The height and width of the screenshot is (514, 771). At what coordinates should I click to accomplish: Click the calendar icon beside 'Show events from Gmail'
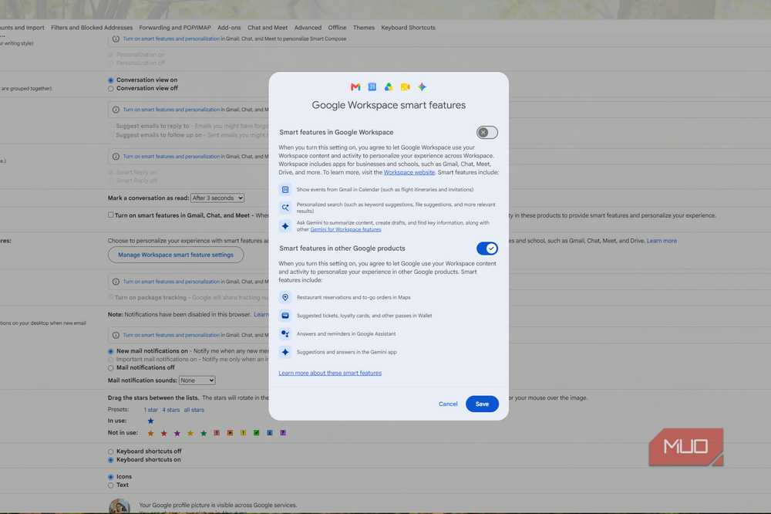285,190
